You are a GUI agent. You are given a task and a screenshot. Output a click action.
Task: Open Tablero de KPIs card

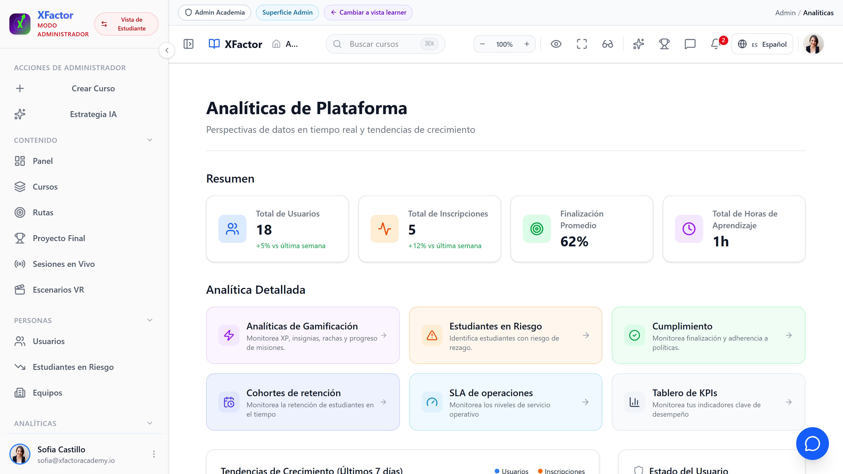tap(708, 402)
